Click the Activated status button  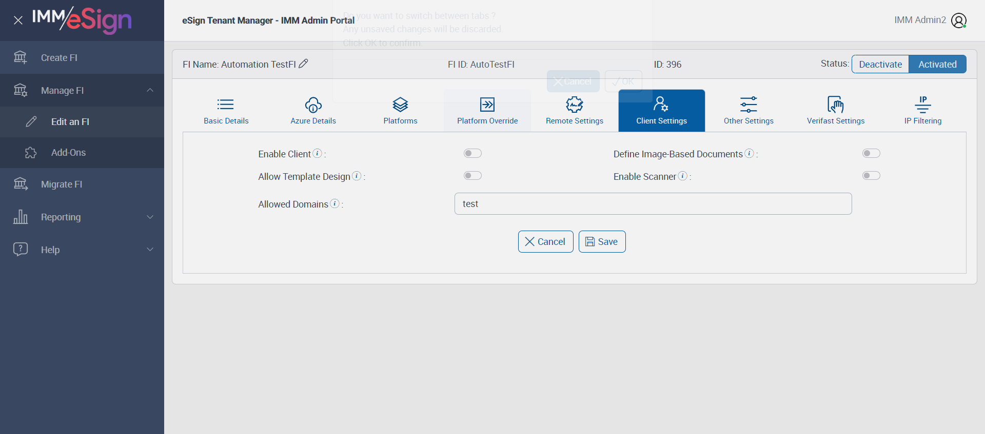[x=937, y=64]
